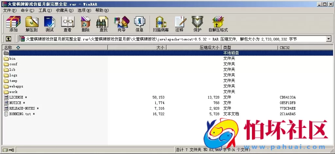Click the 本地磁盘 type cell
335x154 pixels.
pos(231,53)
